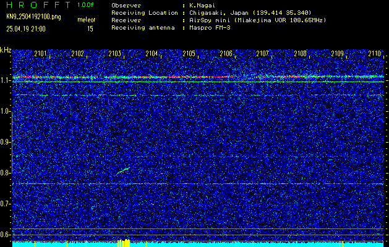Click the 0.8 frequency axis label
The height and width of the screenshot is (247, 389).
6,173
